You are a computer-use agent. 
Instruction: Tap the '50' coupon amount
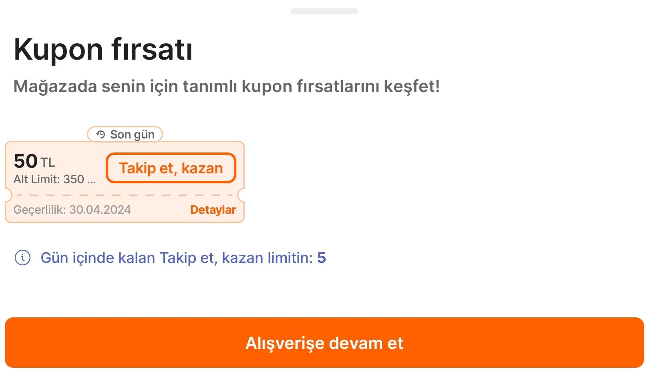tap(26, 161)
